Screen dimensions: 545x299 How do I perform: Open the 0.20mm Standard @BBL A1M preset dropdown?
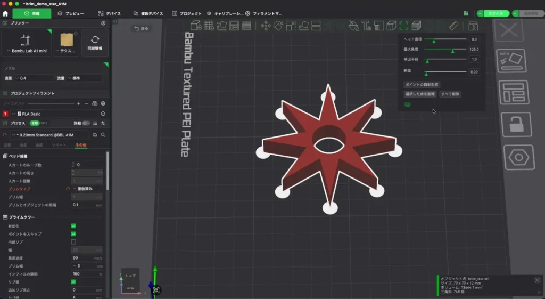pos(50,135)
